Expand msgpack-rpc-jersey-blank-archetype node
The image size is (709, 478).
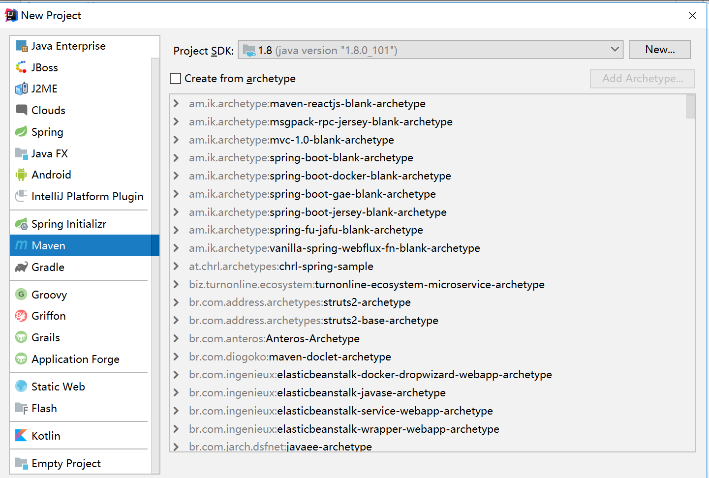point(176,122)
